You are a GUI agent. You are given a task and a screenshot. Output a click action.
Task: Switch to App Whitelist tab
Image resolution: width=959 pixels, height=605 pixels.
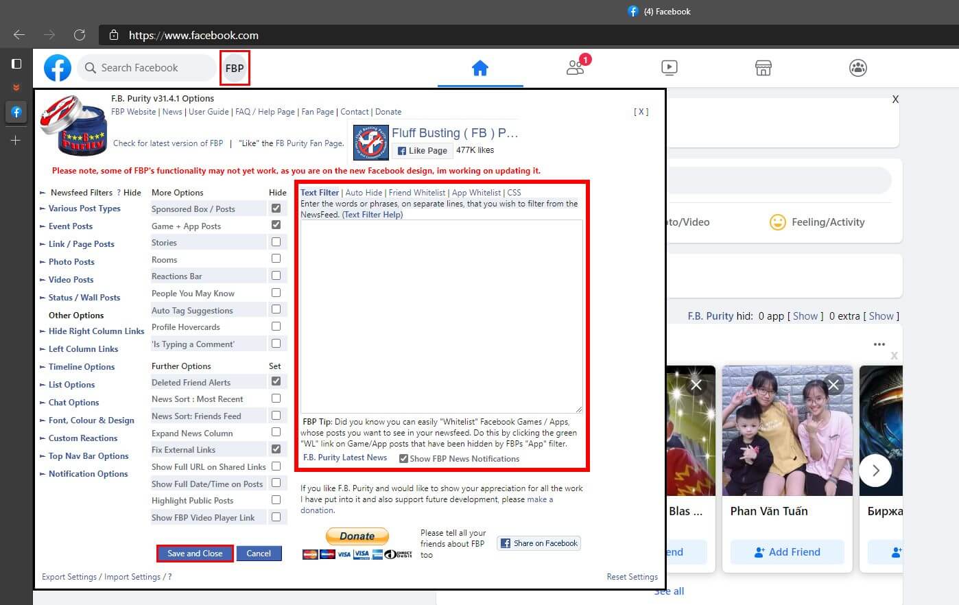(476, 193)
